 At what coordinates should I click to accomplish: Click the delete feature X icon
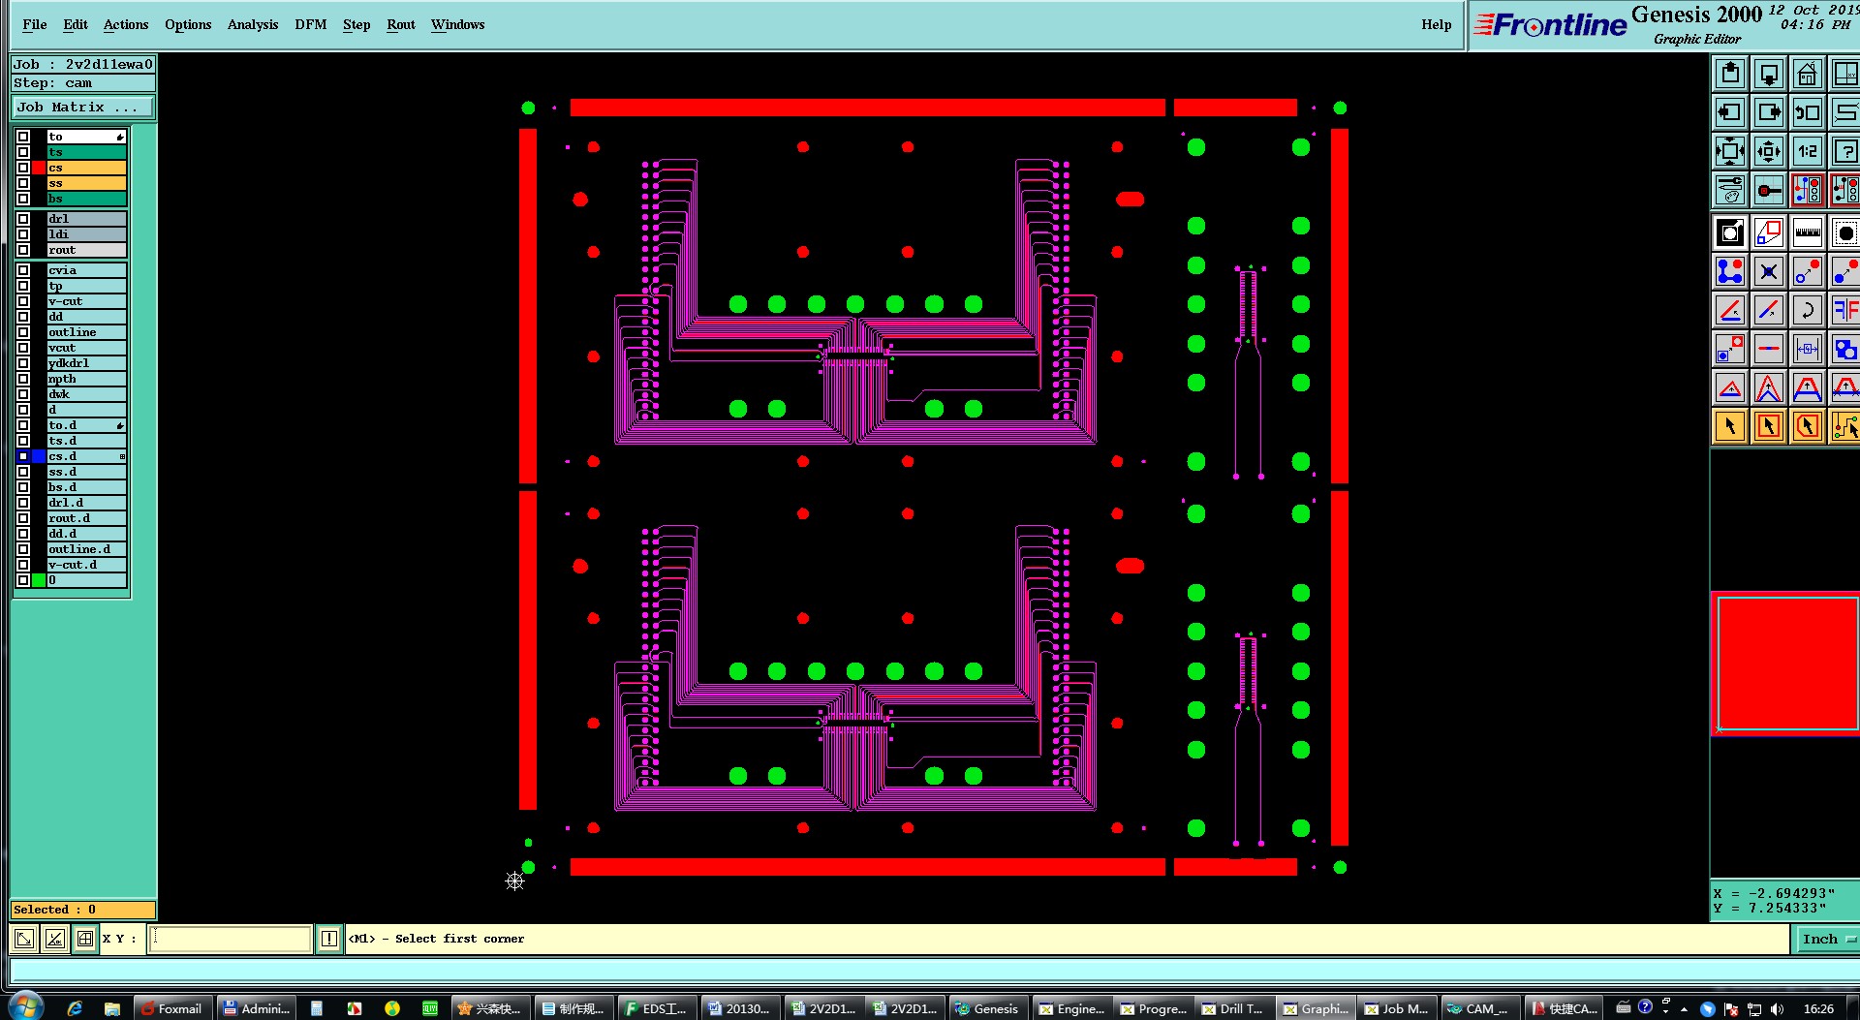tap(1769, 271)
